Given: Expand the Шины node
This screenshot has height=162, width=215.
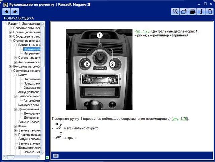Looking at the screenshot, I should pos(15,126).
